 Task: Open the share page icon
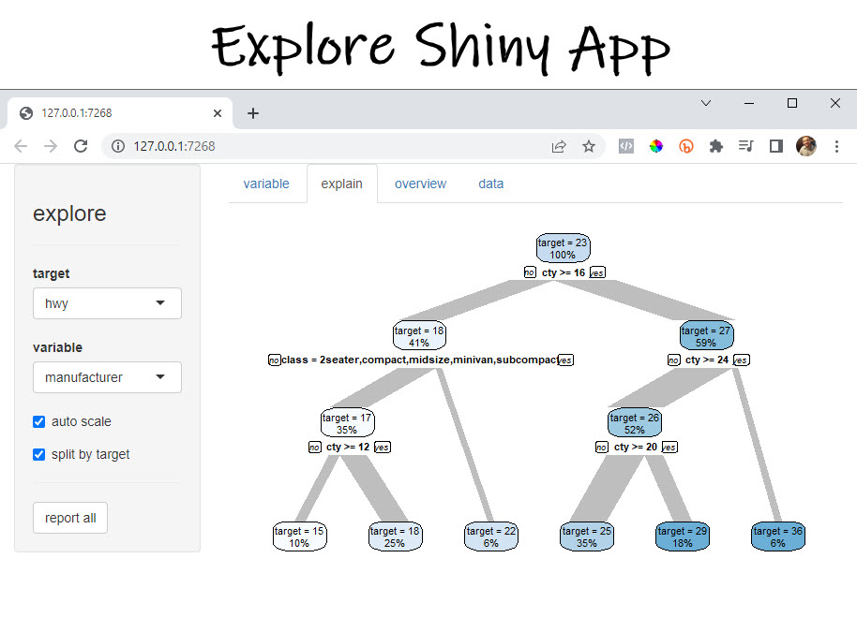click(x=559, y=146)
